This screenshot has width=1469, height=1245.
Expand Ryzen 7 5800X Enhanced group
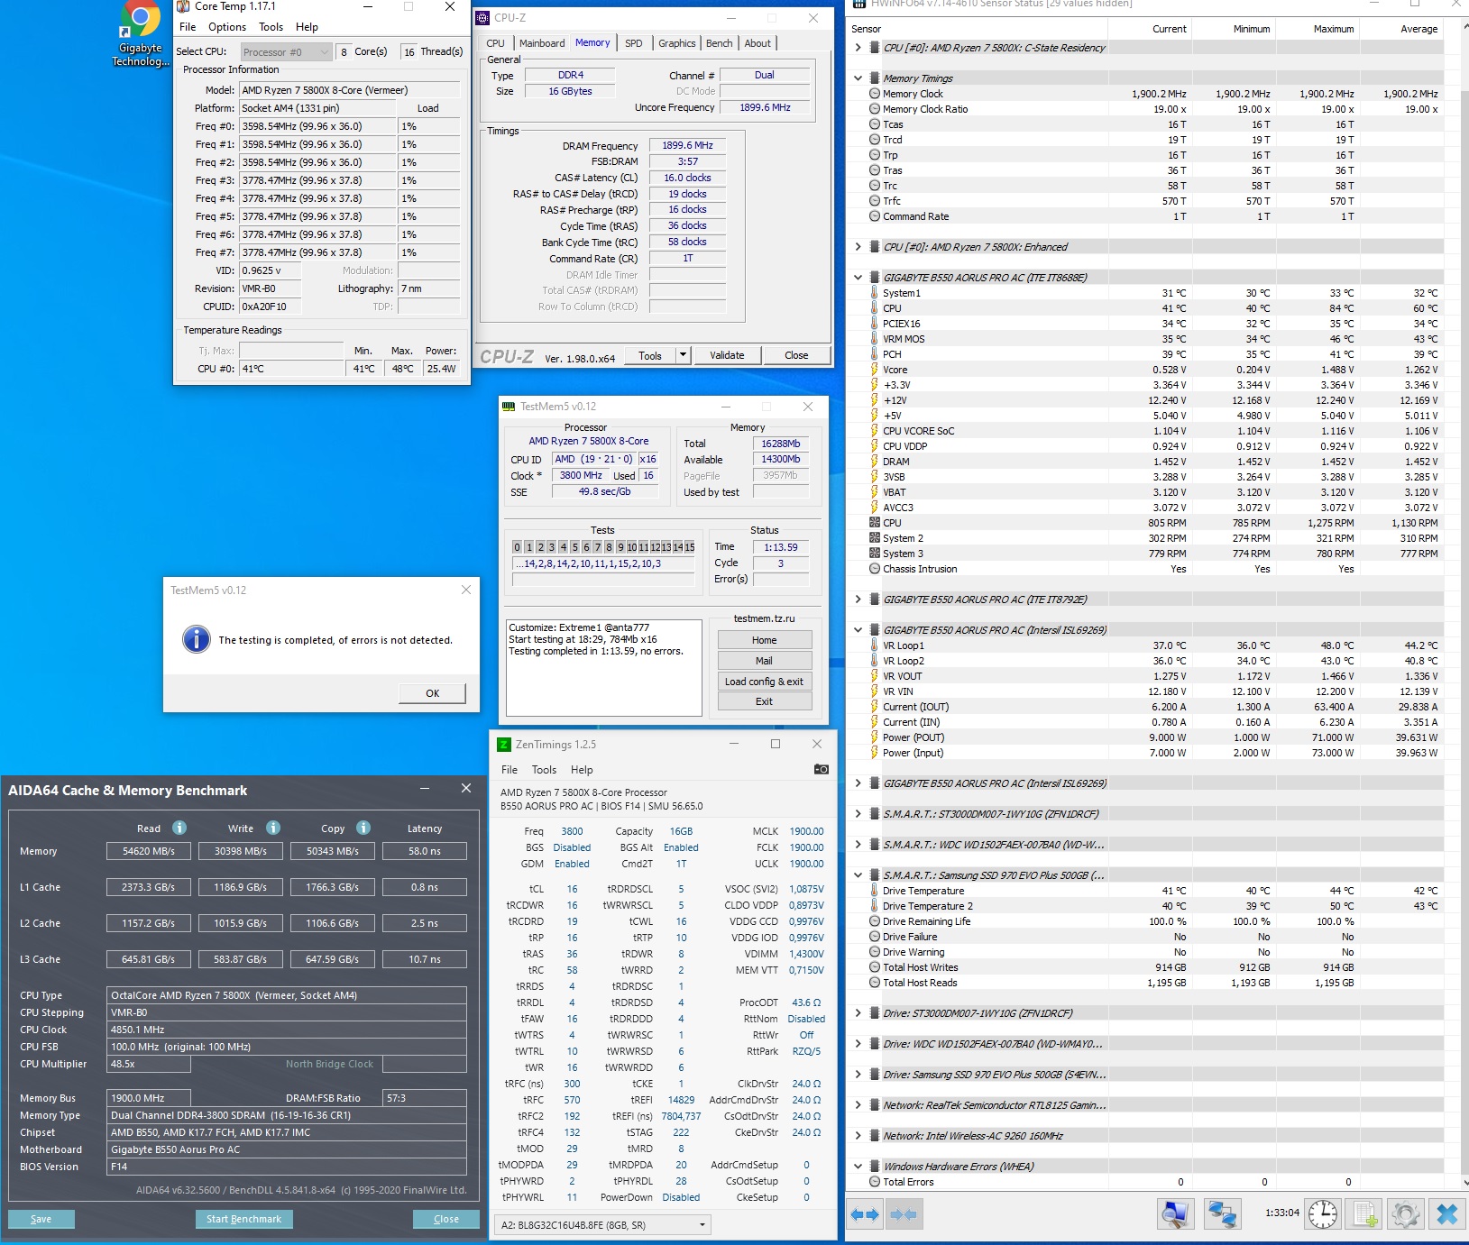coord(858,247)
